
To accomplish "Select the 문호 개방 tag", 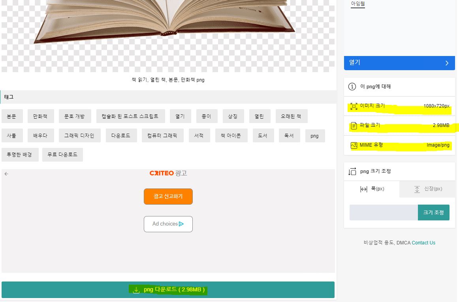I will click(x=75, y=116).
